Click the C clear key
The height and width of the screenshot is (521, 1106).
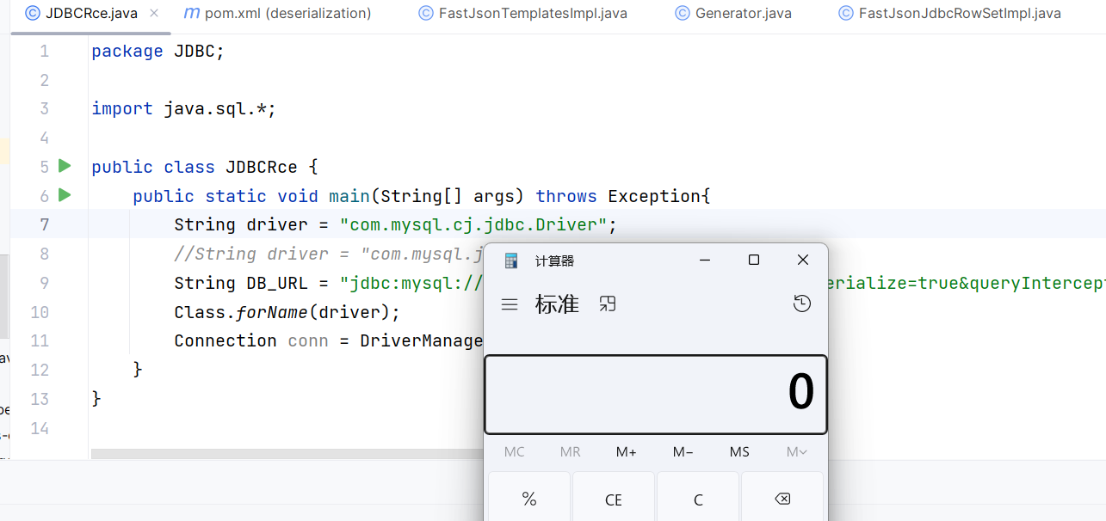pos(697,499)
